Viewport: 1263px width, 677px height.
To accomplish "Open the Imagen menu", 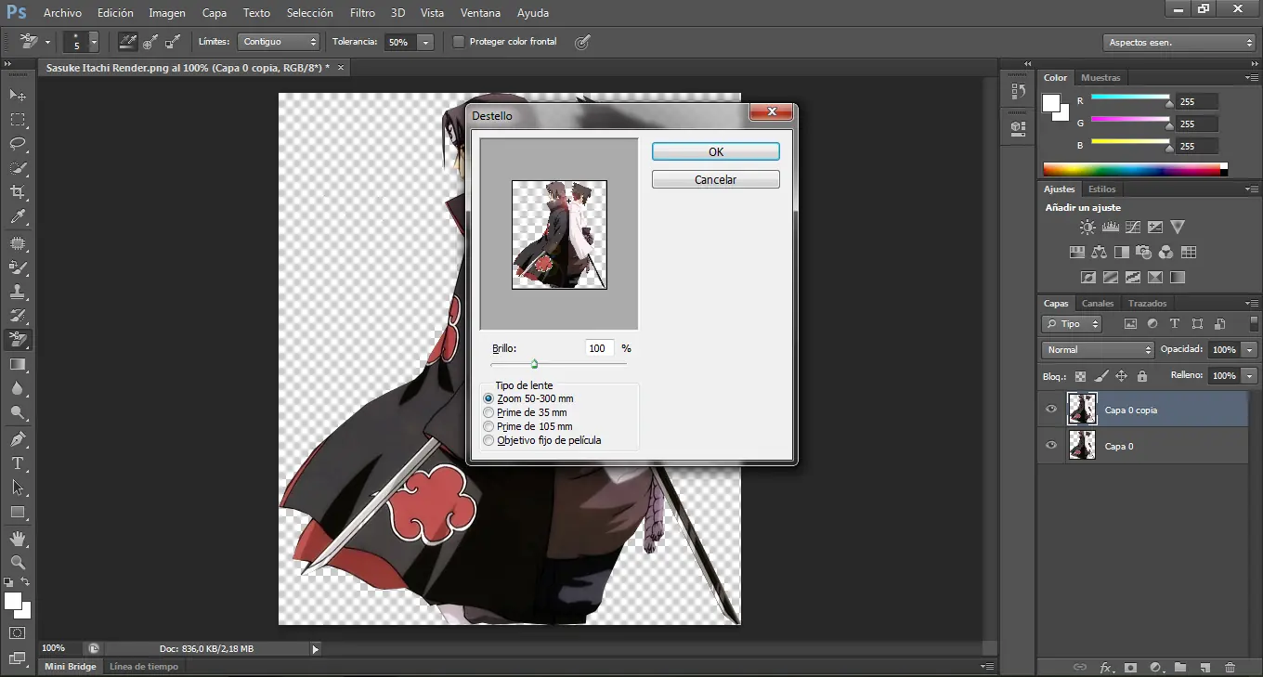I will (x=167, y=13).
